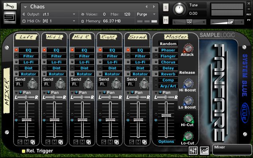Mute the Mid R channel
Viewport: 253px width, 158px height.
(x=82, y=142)
